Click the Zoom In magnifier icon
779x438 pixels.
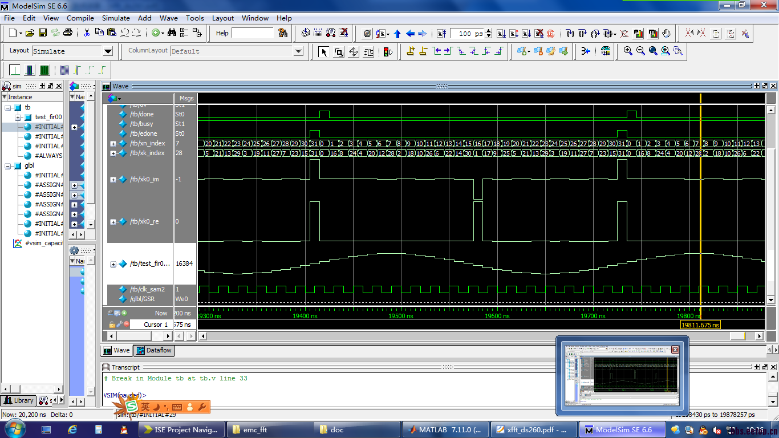pos(628,51)
